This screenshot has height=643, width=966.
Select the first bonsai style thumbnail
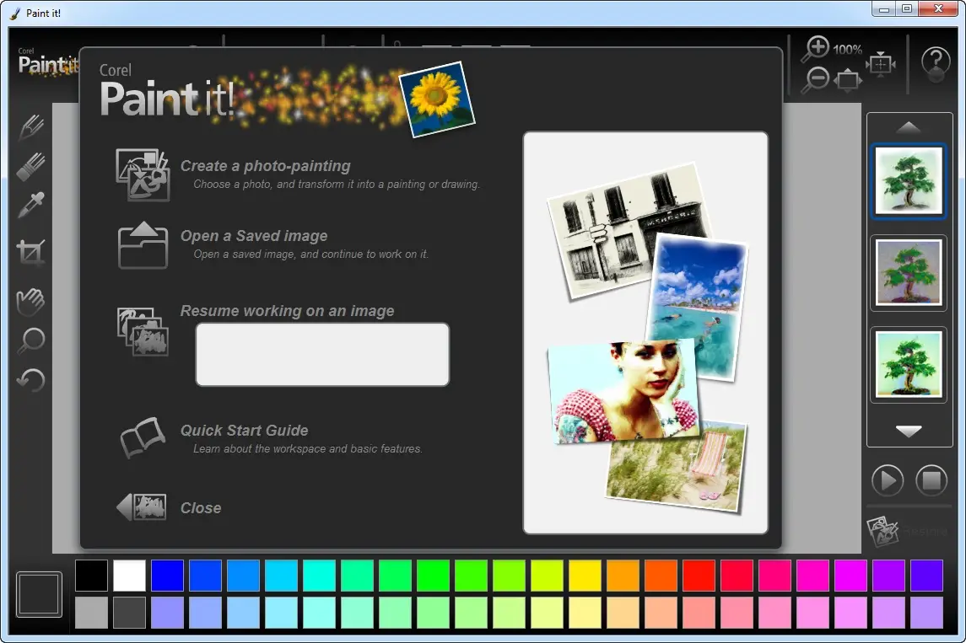(908, 181)
